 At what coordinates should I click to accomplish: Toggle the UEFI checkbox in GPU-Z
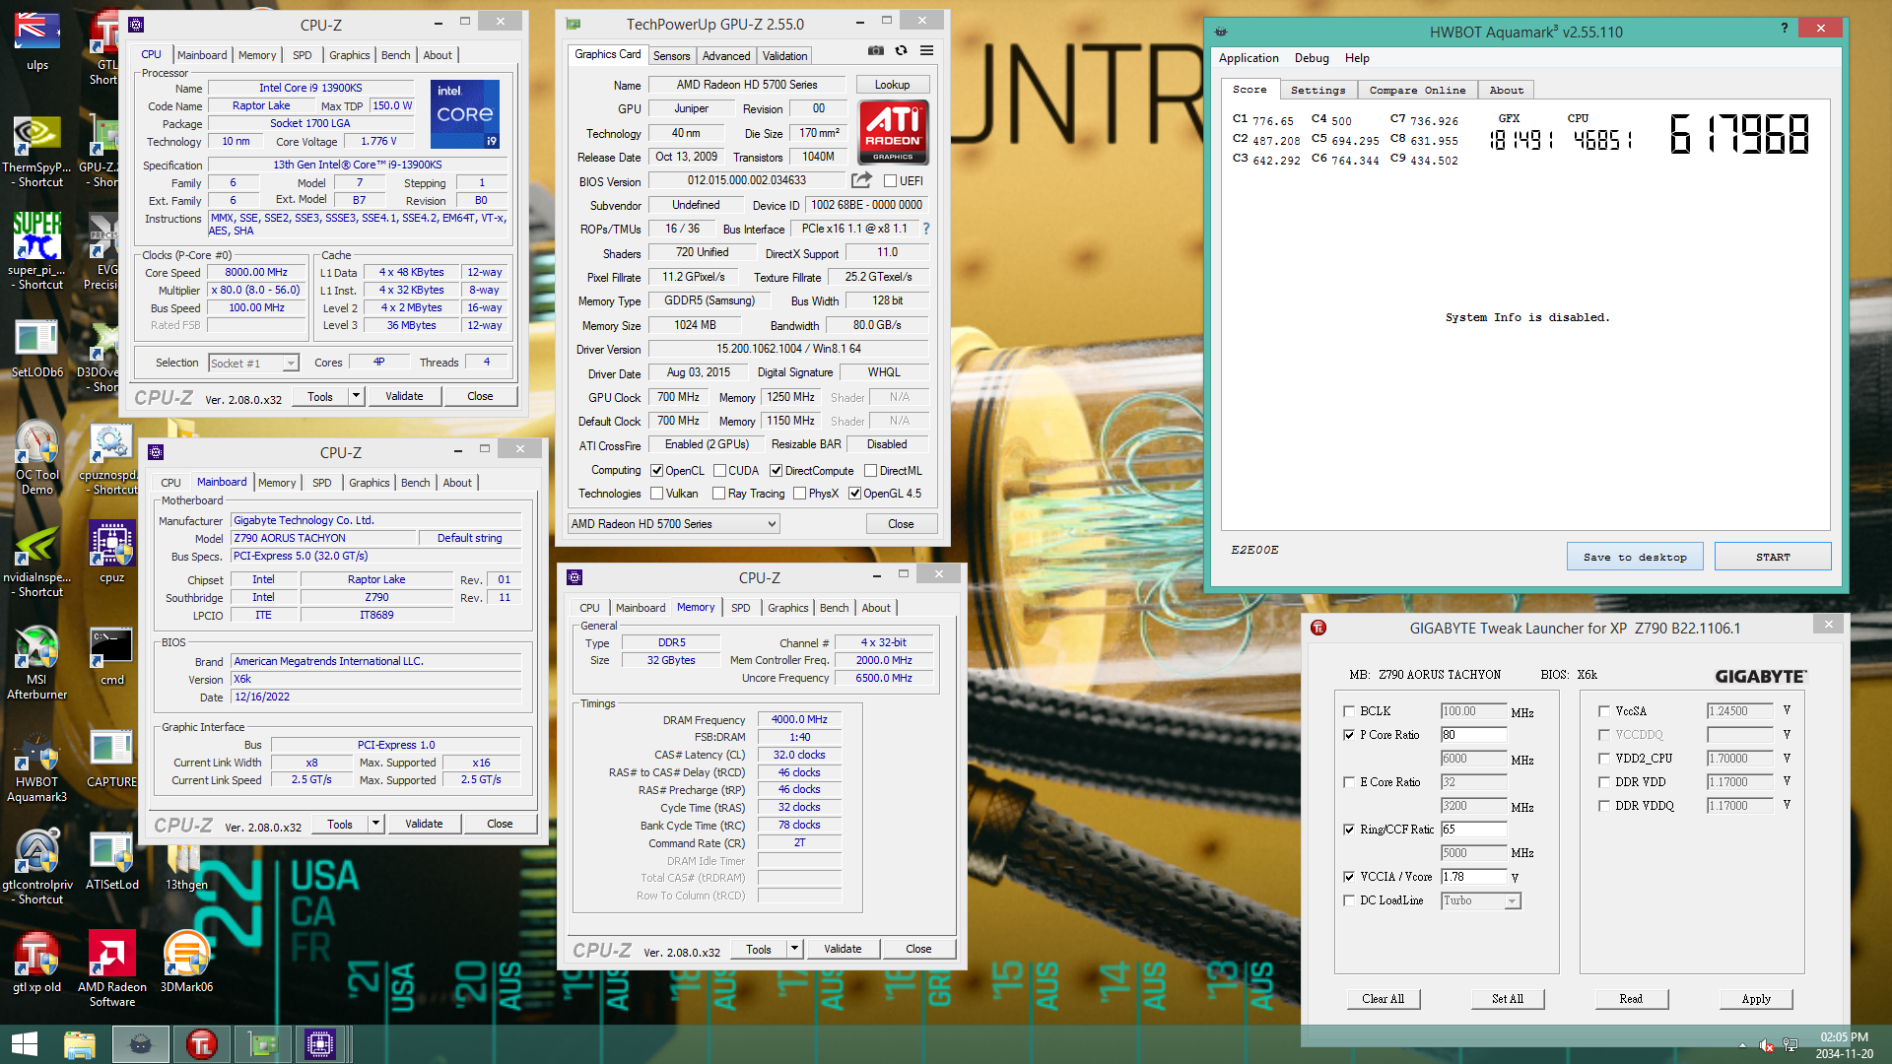pos(890,181)
